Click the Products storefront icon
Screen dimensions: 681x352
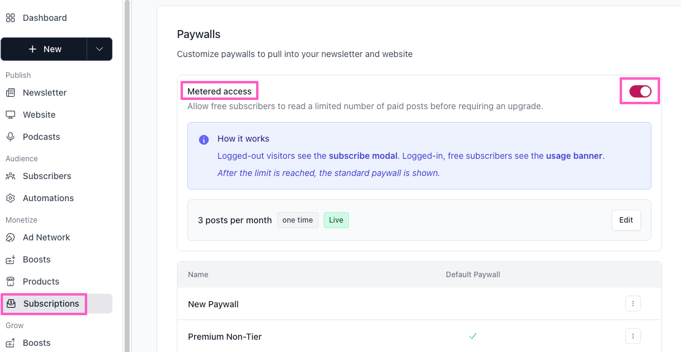coord(10,281)
